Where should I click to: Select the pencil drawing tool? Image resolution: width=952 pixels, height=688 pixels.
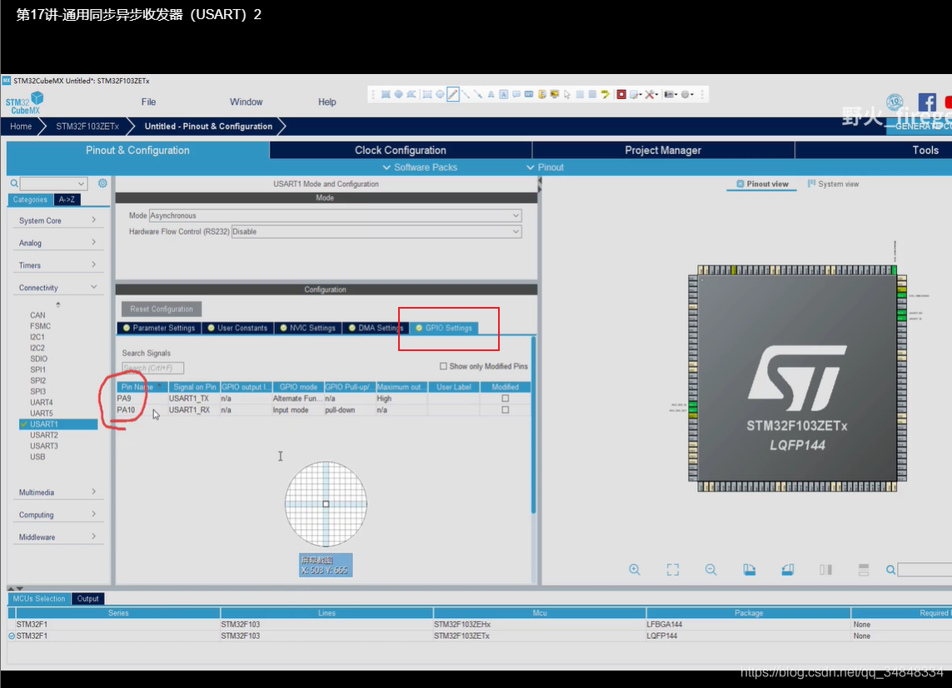453,95
